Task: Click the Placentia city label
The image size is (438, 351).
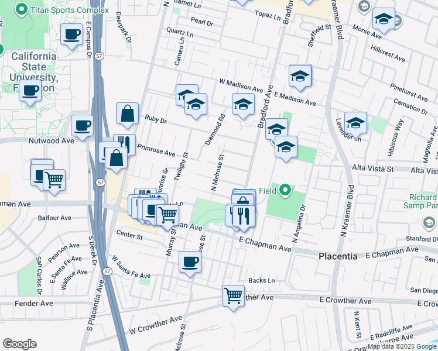Action: coord(338,256)
